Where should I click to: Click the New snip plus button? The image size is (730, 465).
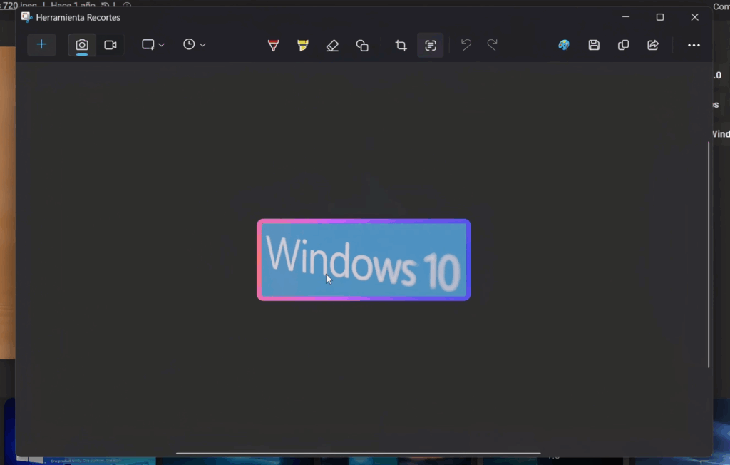click(41, 45)
